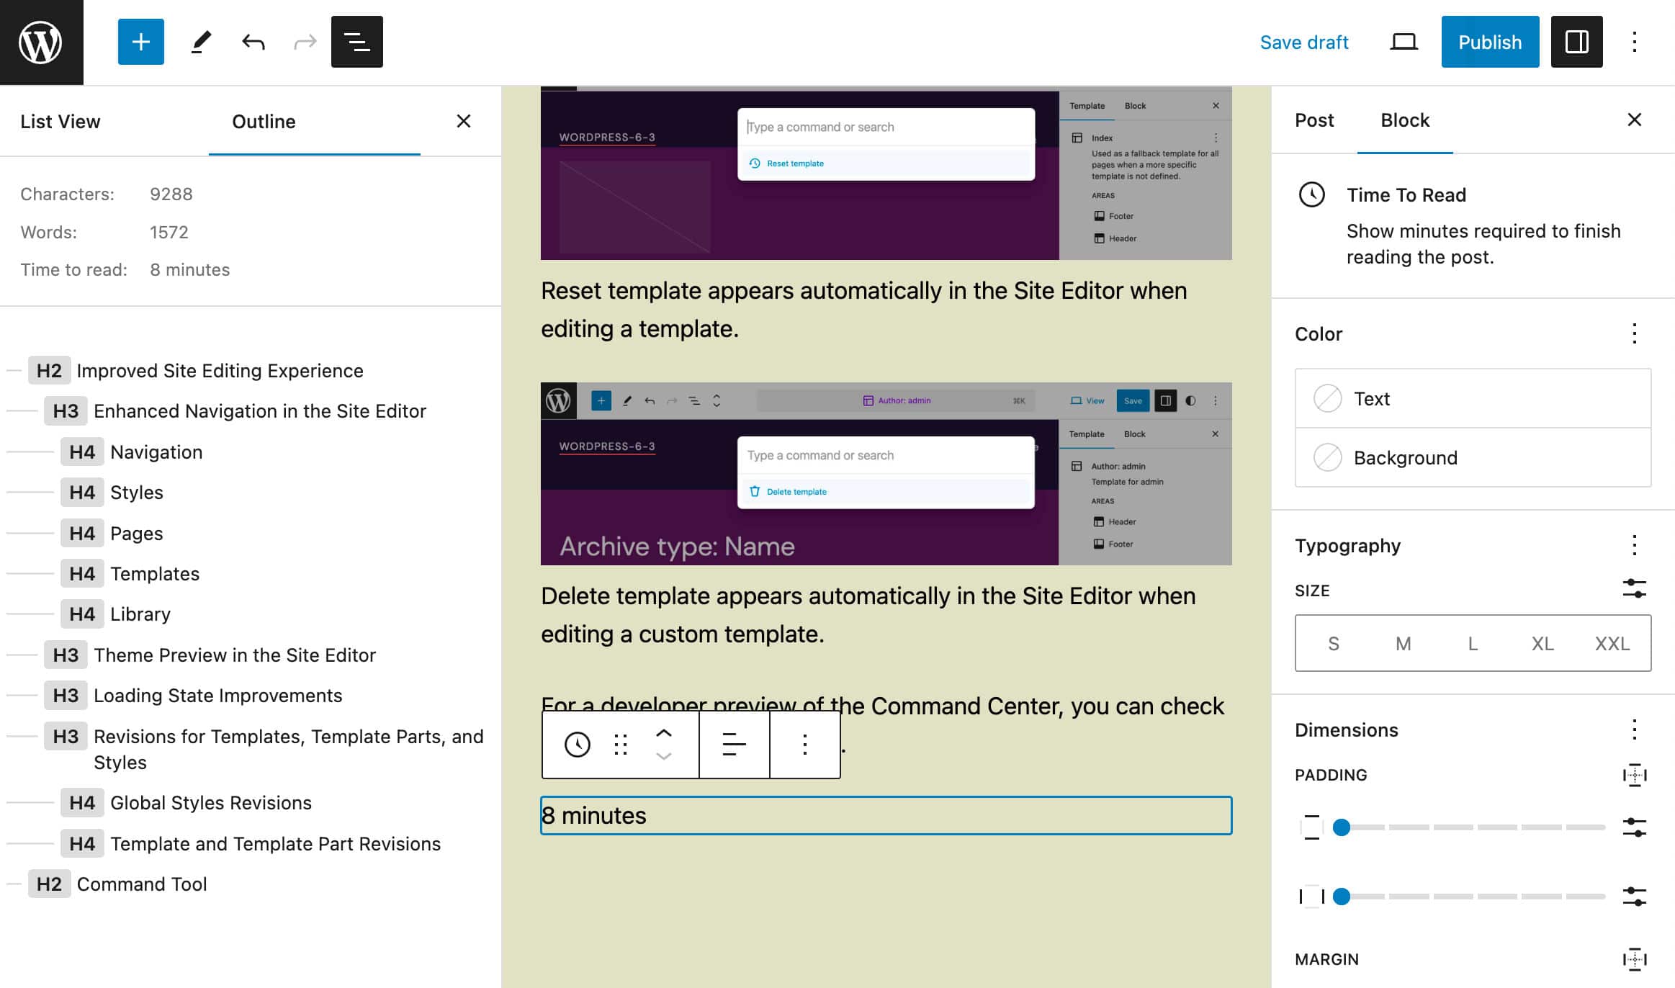
Task: Toggle the Document Overview panel
Action: click(x=356, y=42)
